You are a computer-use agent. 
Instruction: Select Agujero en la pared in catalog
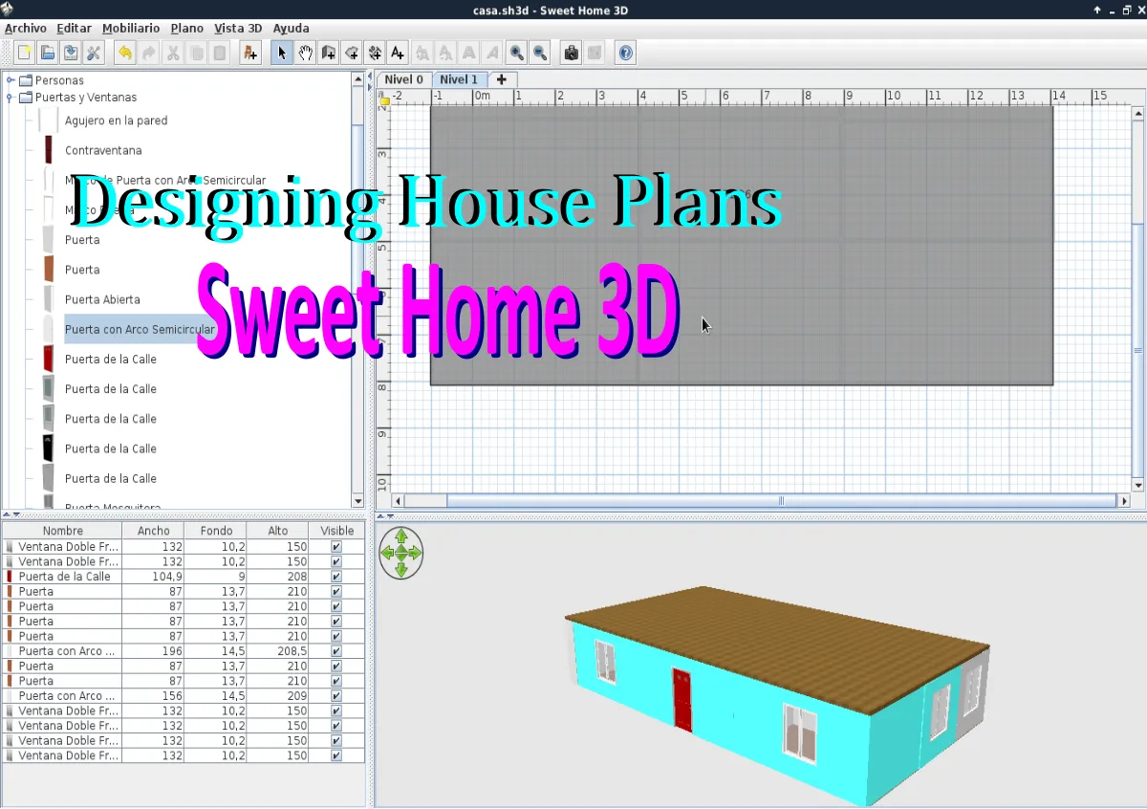click(116, 120)
